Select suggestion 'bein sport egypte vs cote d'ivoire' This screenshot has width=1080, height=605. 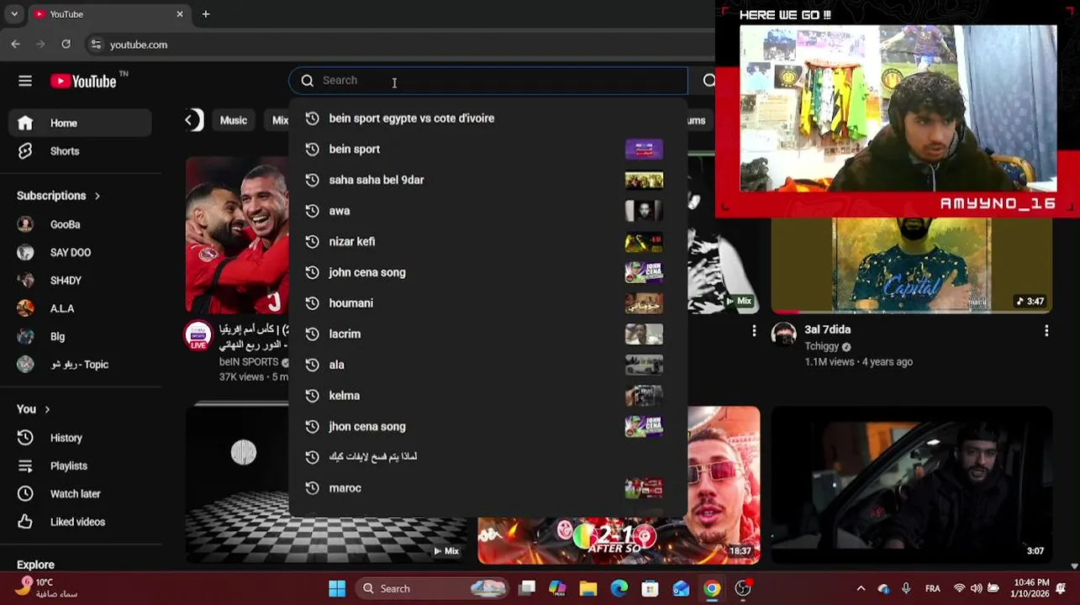[x=487, y=118]
